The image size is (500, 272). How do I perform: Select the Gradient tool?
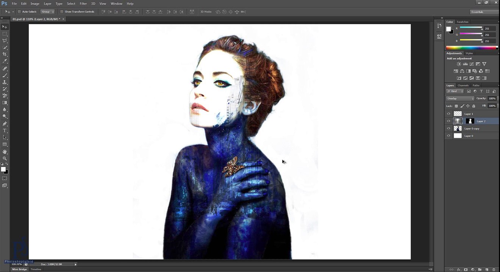click(5, 103)
